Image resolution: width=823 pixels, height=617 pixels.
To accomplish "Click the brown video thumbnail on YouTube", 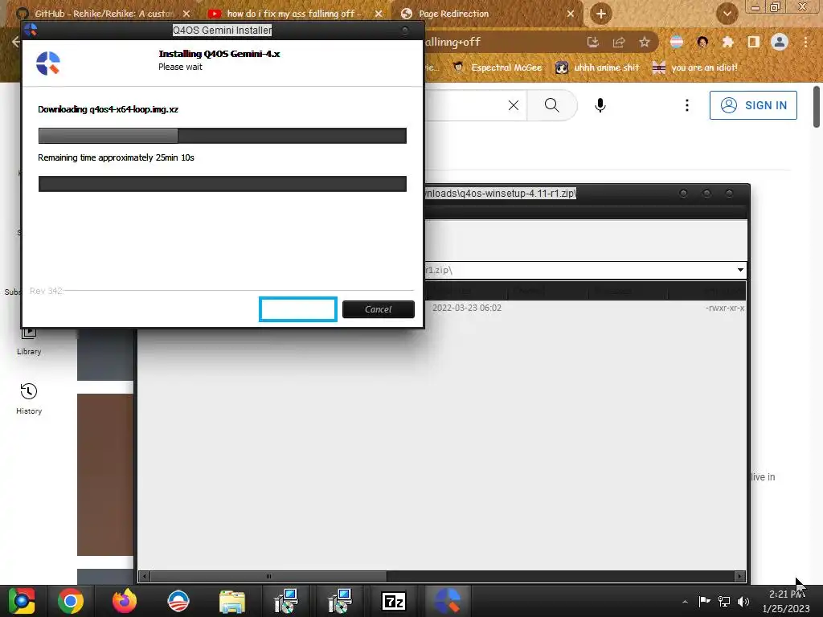I will click(105, 474).
